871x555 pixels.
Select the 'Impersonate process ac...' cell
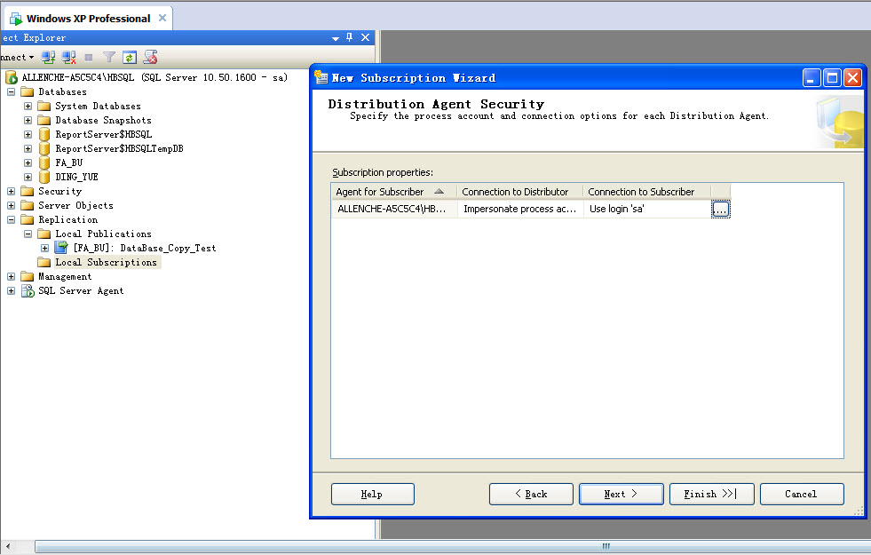tap(520, 209)
